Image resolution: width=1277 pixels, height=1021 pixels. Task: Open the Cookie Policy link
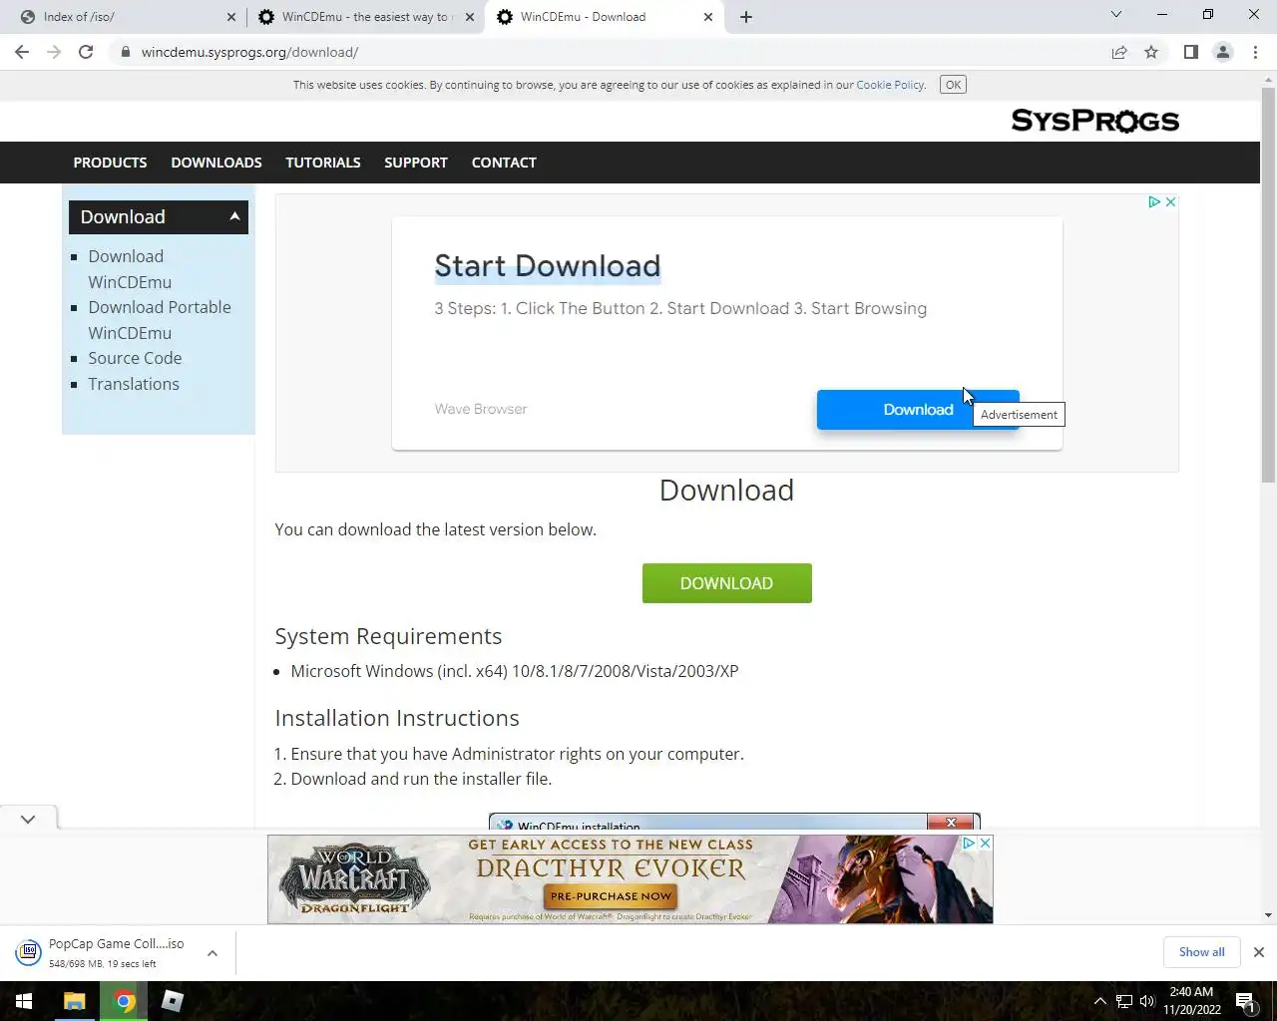click(890, 85)
